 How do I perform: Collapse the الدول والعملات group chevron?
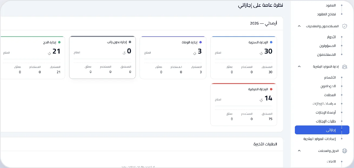(299, 151)
